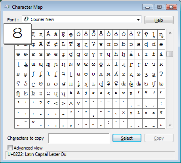
Task: Select the tesh digraph (ʧ) cell
Action: [x=154, y=84]
